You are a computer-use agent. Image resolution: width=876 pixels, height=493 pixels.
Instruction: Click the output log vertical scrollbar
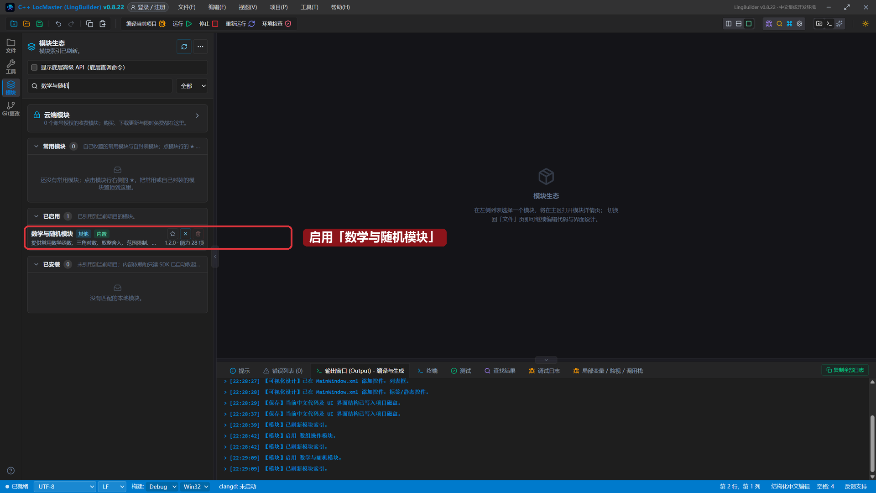pos(872,443)
